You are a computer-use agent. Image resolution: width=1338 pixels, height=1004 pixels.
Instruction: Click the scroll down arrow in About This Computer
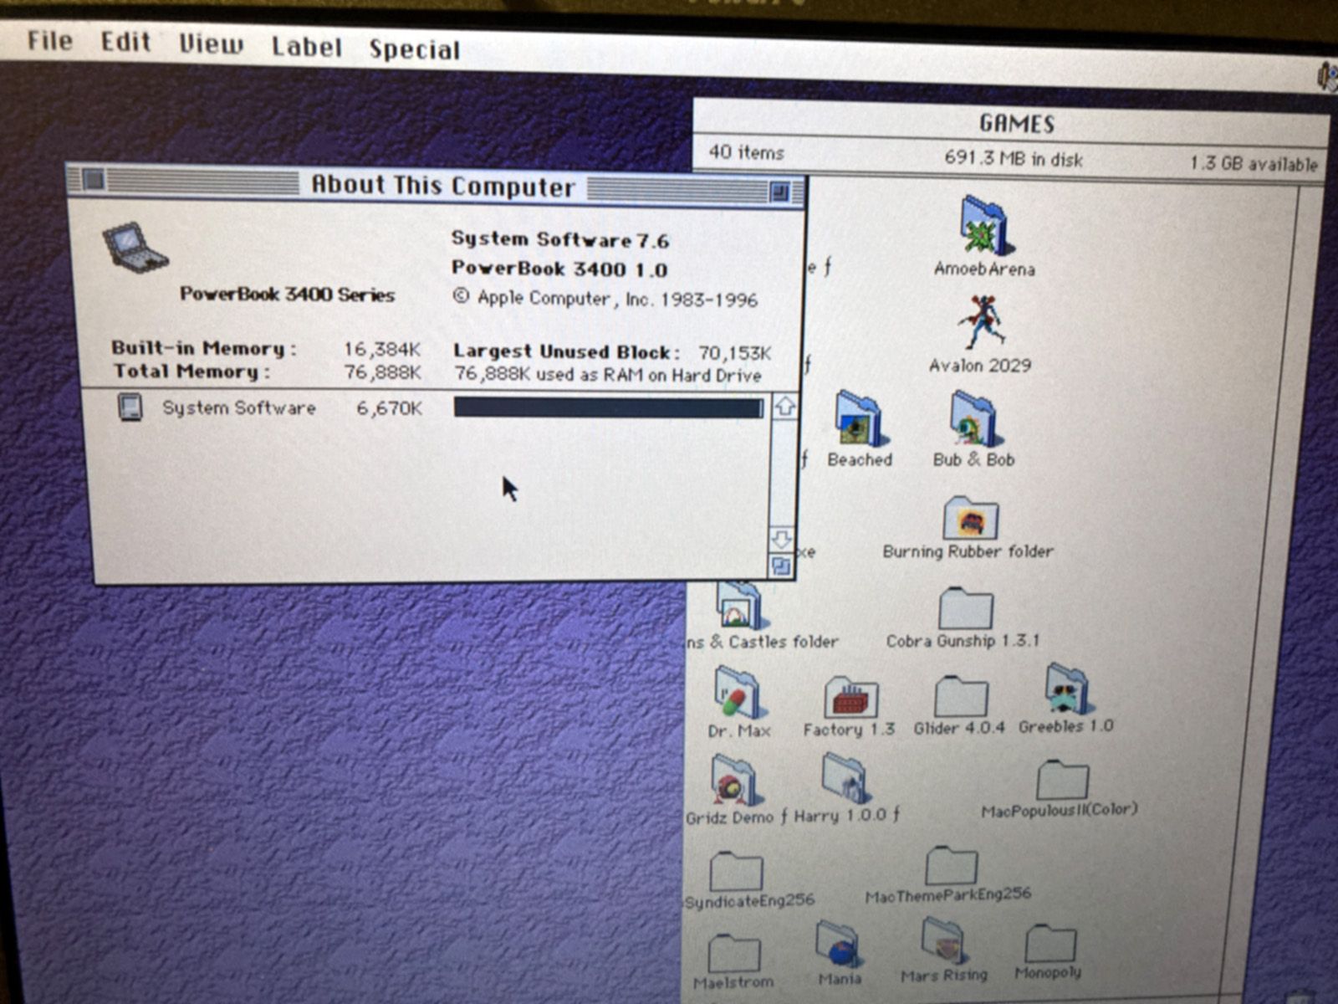click(781, 539)
